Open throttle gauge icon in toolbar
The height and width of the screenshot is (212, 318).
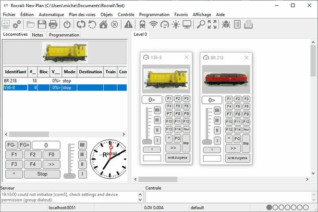point(165,24)
